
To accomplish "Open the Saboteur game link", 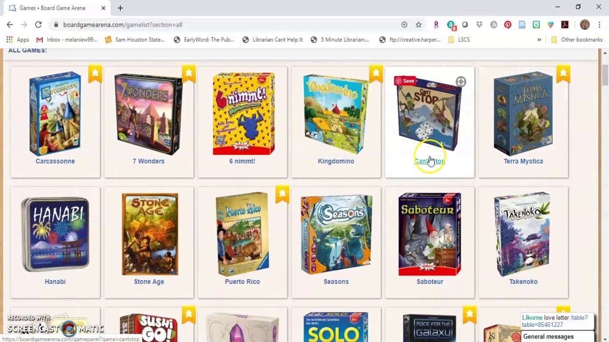I will pos(430,282).
